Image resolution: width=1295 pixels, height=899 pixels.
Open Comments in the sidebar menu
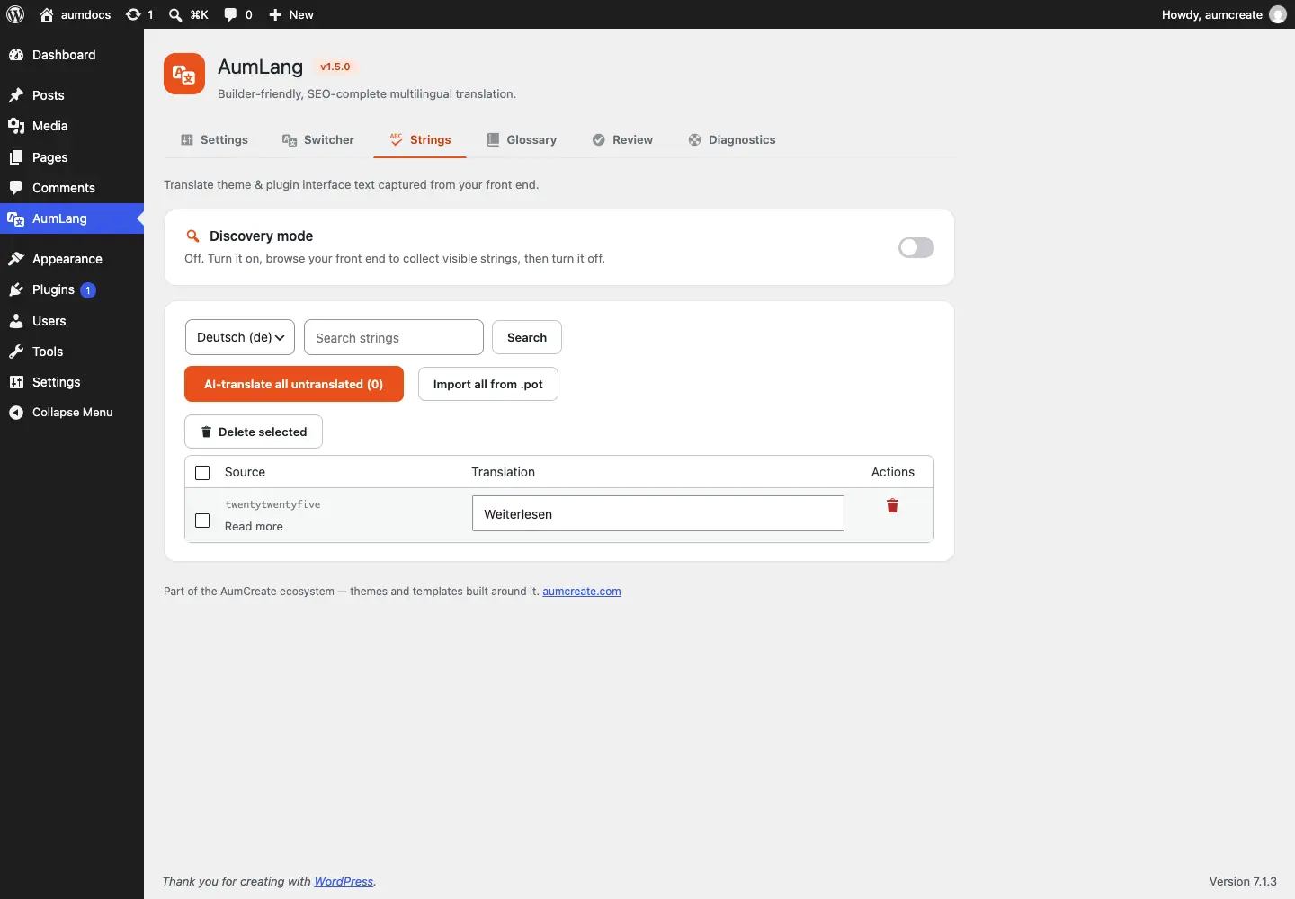click(72, 188)
